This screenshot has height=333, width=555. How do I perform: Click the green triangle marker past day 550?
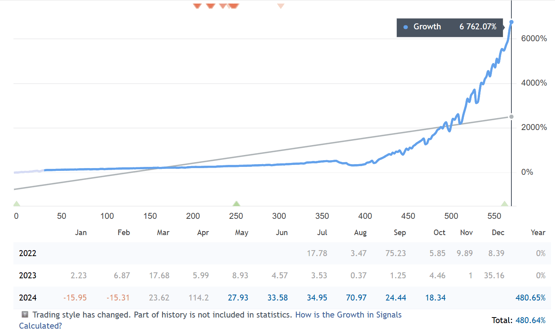504,204
